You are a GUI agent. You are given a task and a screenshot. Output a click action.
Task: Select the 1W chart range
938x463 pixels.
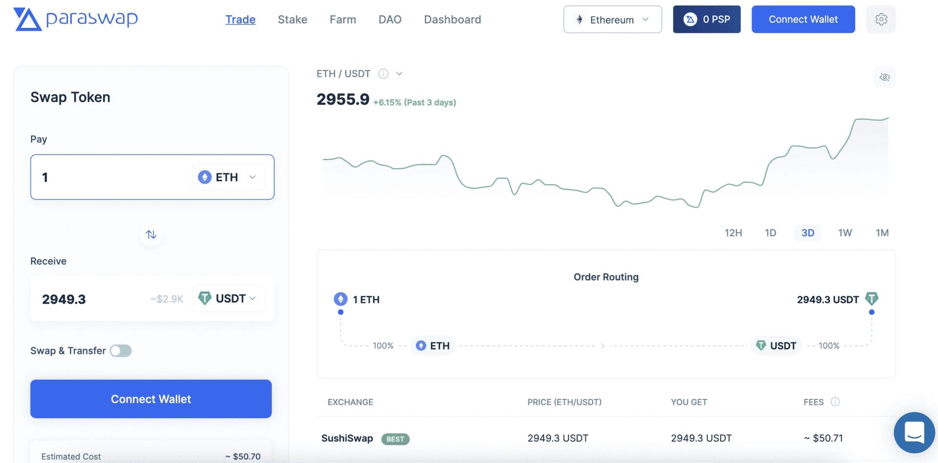point(845,233)
